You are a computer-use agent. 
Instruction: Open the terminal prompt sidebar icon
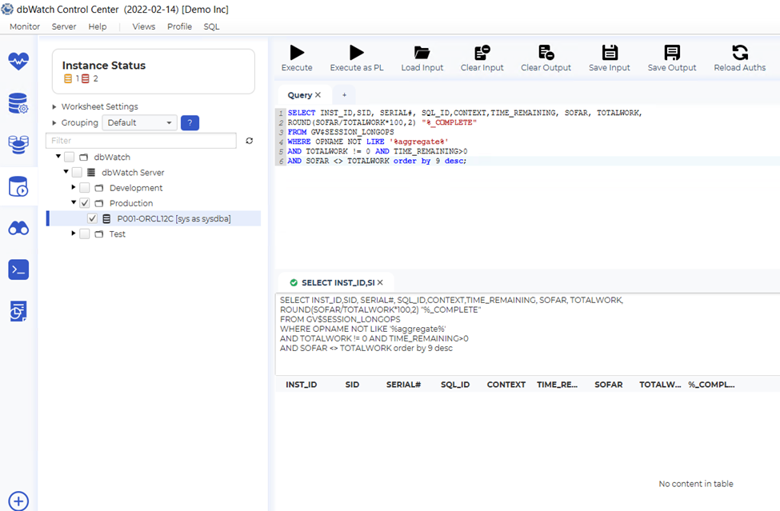18,270
